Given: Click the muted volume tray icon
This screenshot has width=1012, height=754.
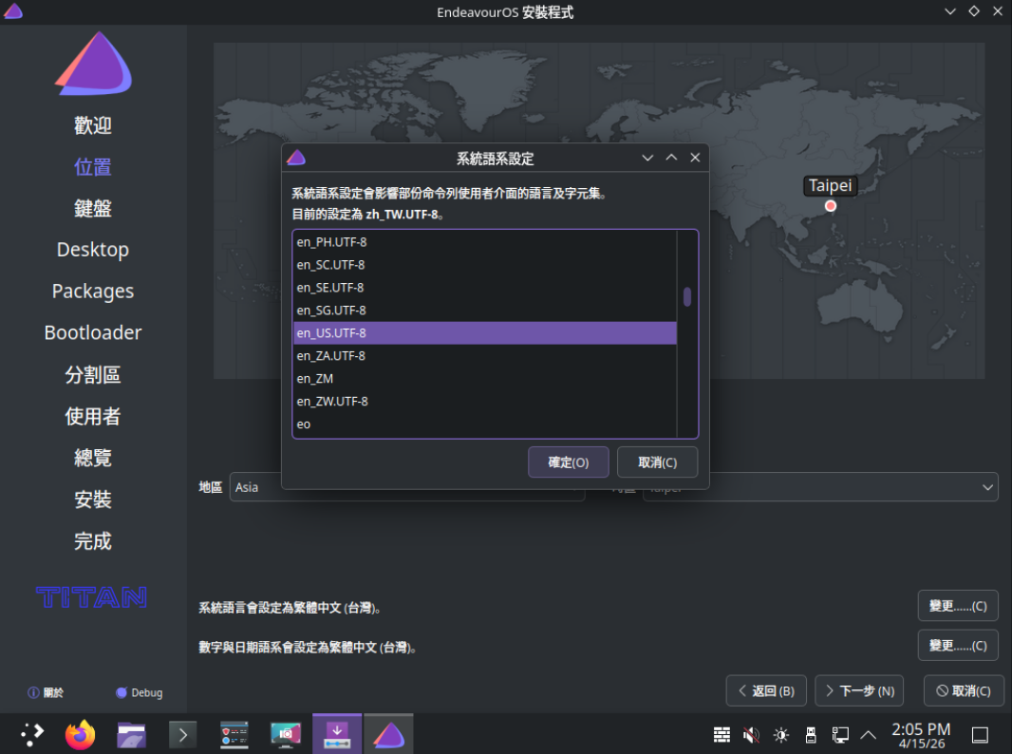Looking at the screenshot, I should (751, 734).
